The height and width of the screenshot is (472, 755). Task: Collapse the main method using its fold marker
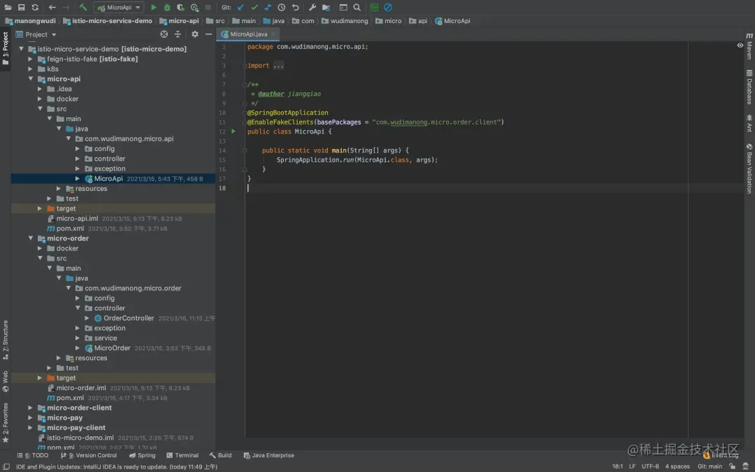245,150
